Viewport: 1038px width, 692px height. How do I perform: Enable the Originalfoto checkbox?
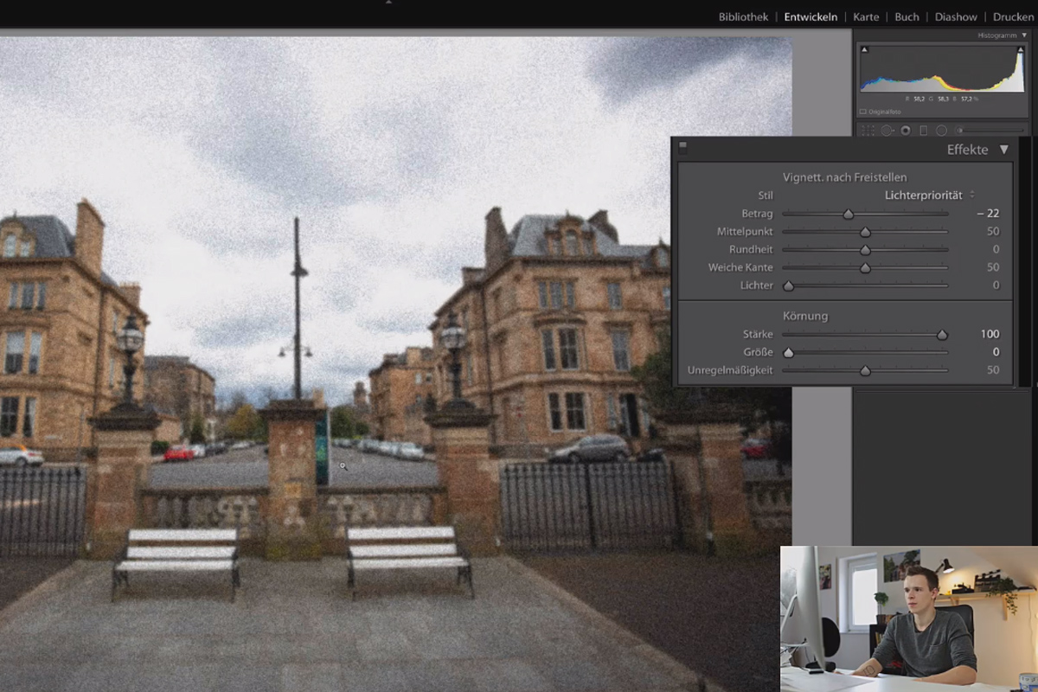pyautogui.click(x=862, y=112)
